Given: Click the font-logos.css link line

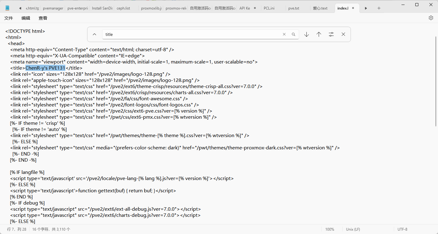Looking at the screenshot, I should [105, 105].
